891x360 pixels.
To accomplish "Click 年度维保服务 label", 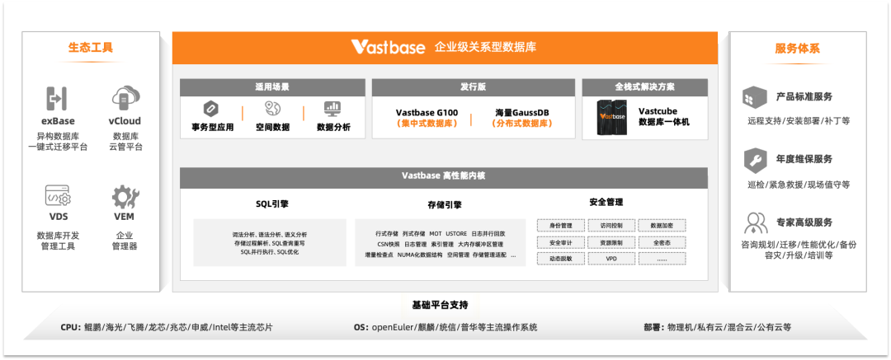I will point(804,159).
